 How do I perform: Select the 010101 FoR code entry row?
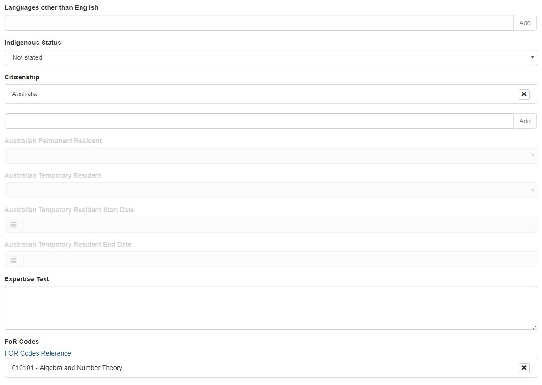coord(271,368)
